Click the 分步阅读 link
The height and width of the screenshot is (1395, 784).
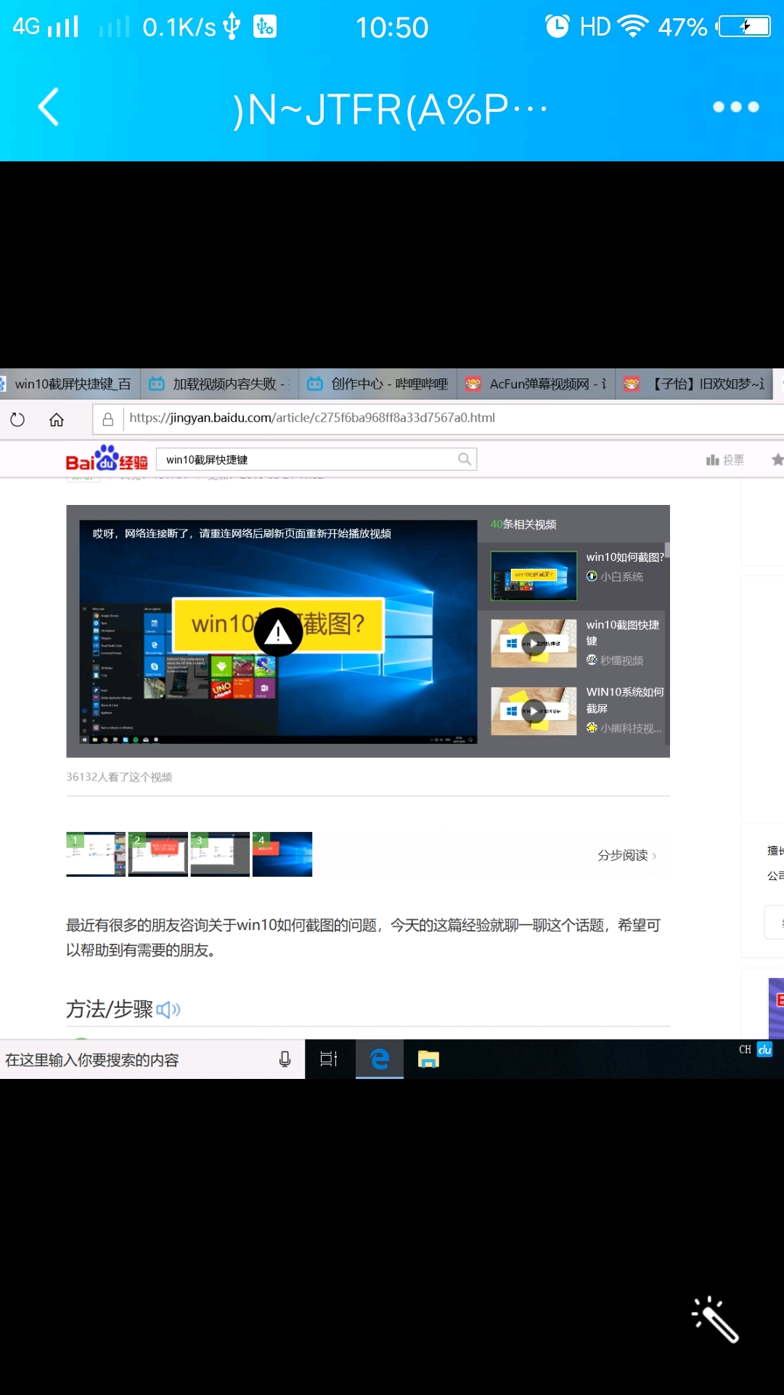point(627,856)
